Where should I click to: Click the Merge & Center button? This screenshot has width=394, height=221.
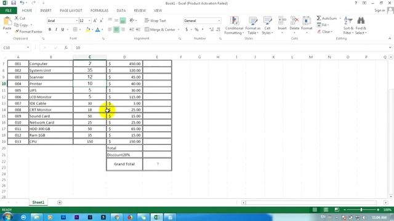point(160,29)
